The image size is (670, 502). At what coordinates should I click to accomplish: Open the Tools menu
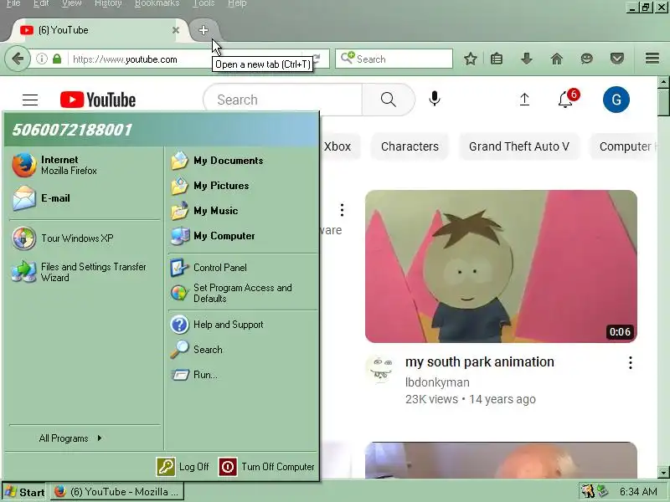coord(204,4)
